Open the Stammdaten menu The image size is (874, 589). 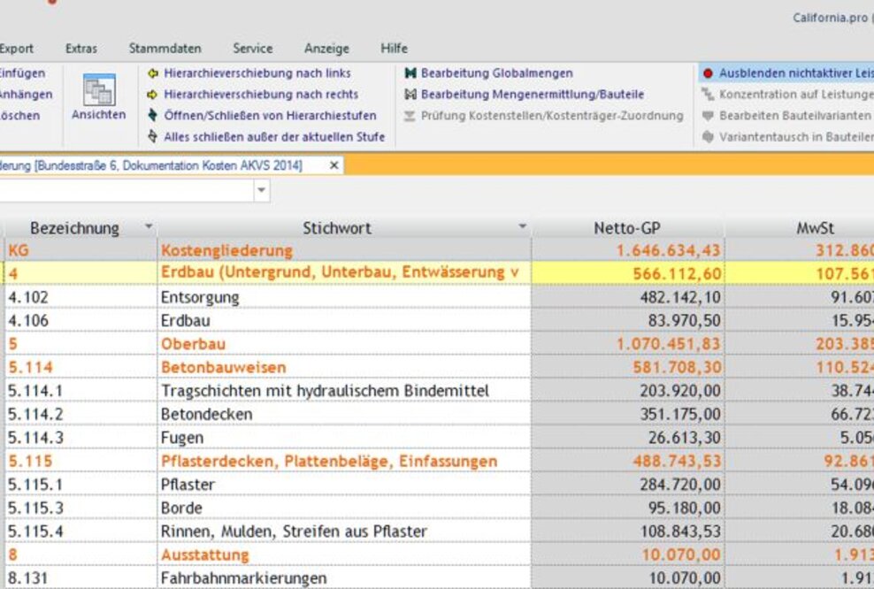point(165,49)
